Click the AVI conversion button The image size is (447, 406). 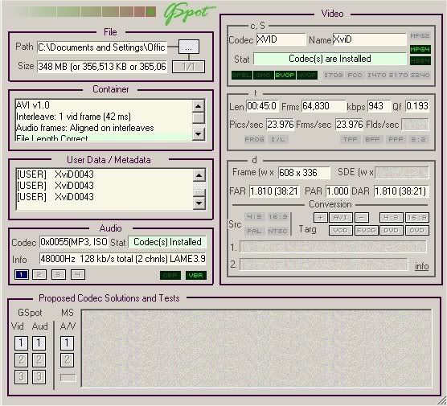click(x=341, y=218)
